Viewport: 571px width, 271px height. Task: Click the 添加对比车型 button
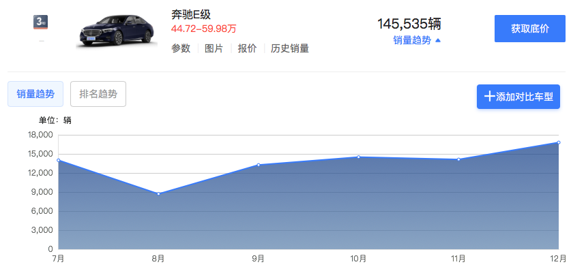coord(518,97)
